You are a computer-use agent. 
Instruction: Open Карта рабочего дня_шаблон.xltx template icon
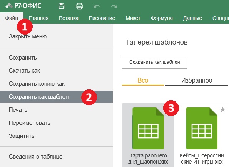pyautogui.click(x=148, y=128)
